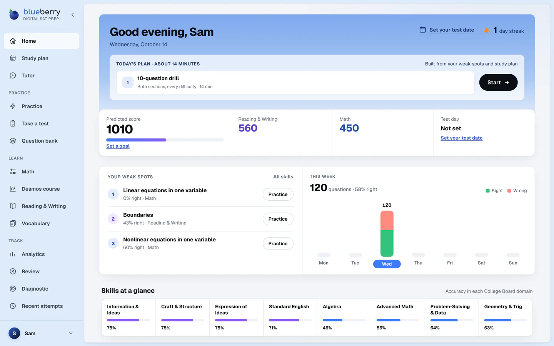Viewport: 554px width, 346px height.
Task: Practice Nonlinear equations in one variable
Action: pyautogui.click(x=278, y=244)
